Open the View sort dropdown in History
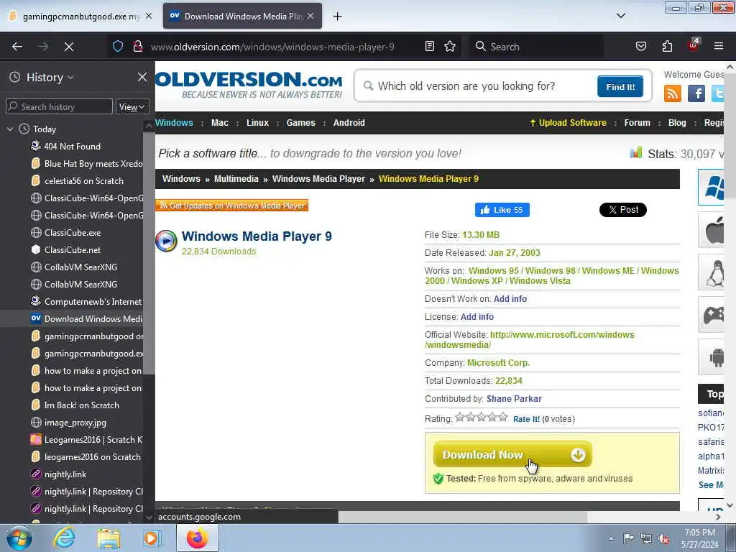This screenshot has width=736, height=552. click(x=132, y=107)
